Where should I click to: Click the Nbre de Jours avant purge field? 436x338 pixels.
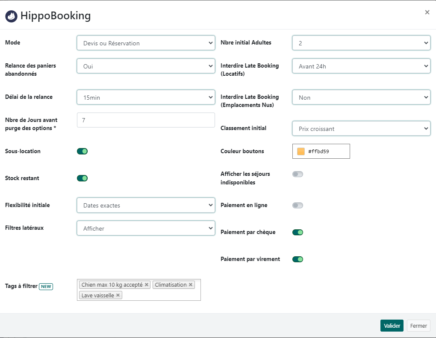tap(146, 120)
